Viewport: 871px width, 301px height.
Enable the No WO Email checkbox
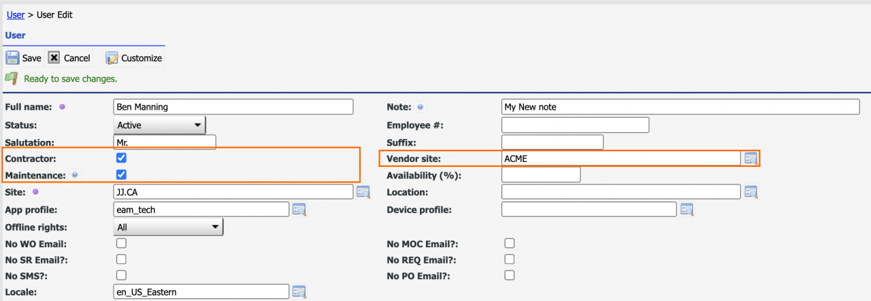tap(122, 242)
